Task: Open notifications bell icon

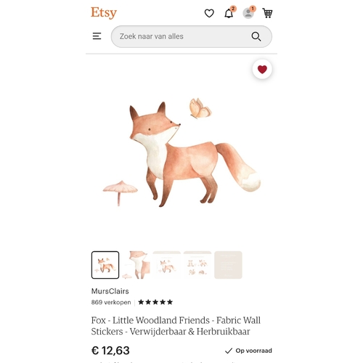Action: coord(229,13)
